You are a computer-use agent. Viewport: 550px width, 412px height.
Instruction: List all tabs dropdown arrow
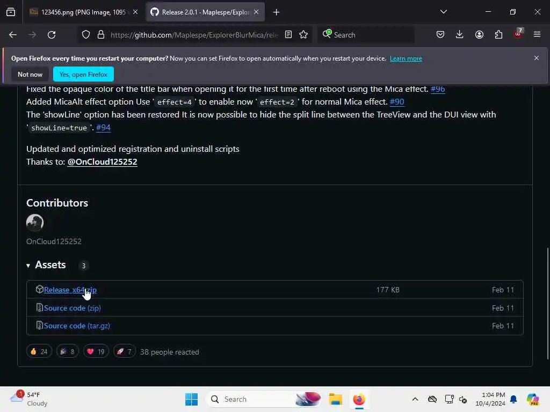pos(444,12)
